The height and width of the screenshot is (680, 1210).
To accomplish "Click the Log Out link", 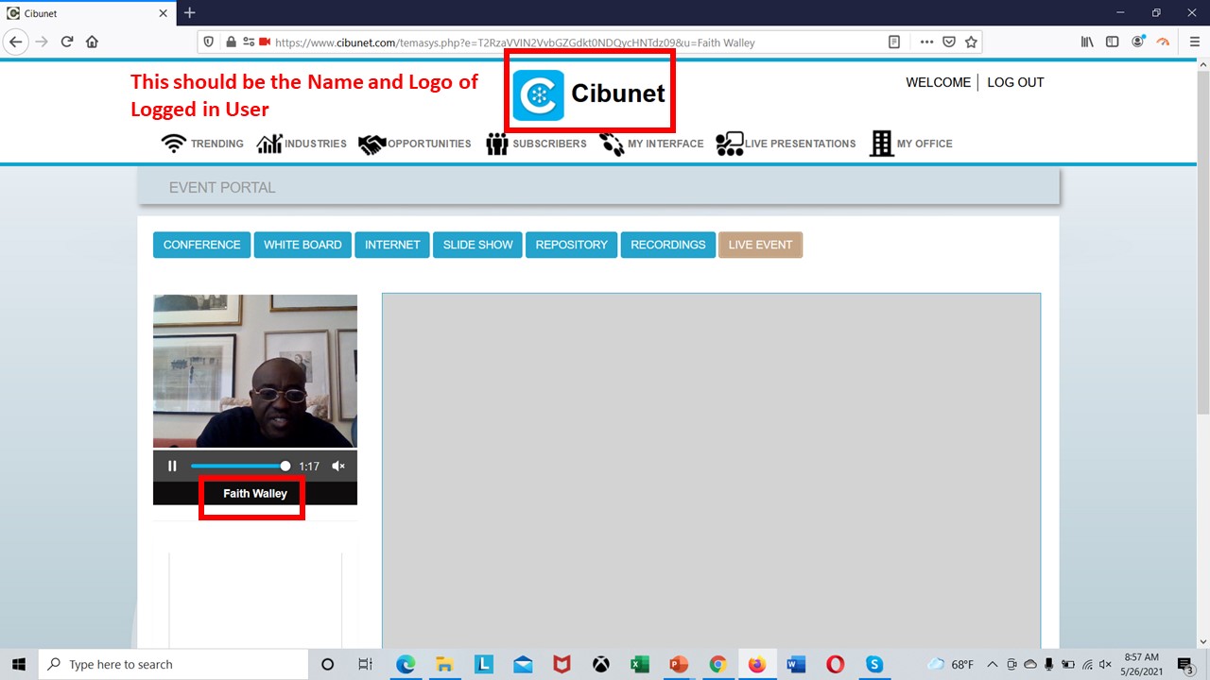I will coord(1015,82).
